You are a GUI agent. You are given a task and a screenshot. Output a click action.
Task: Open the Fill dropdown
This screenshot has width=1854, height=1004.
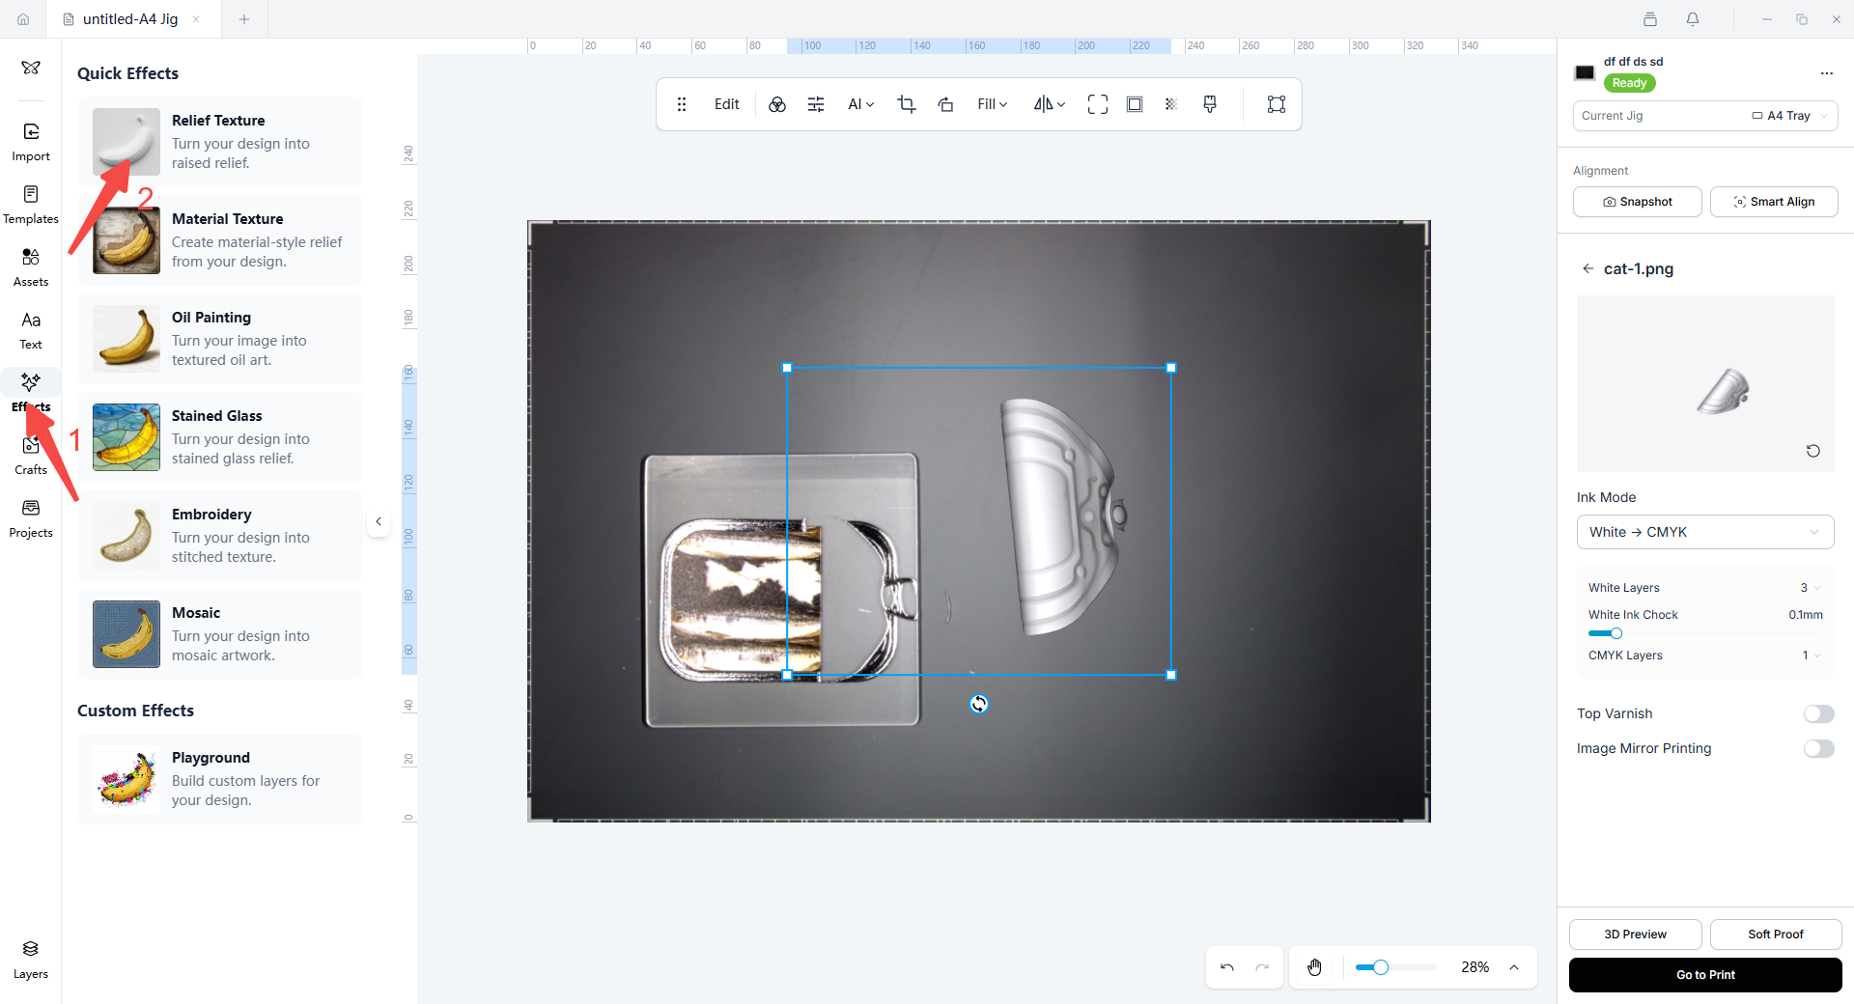(x=992, y=104)
